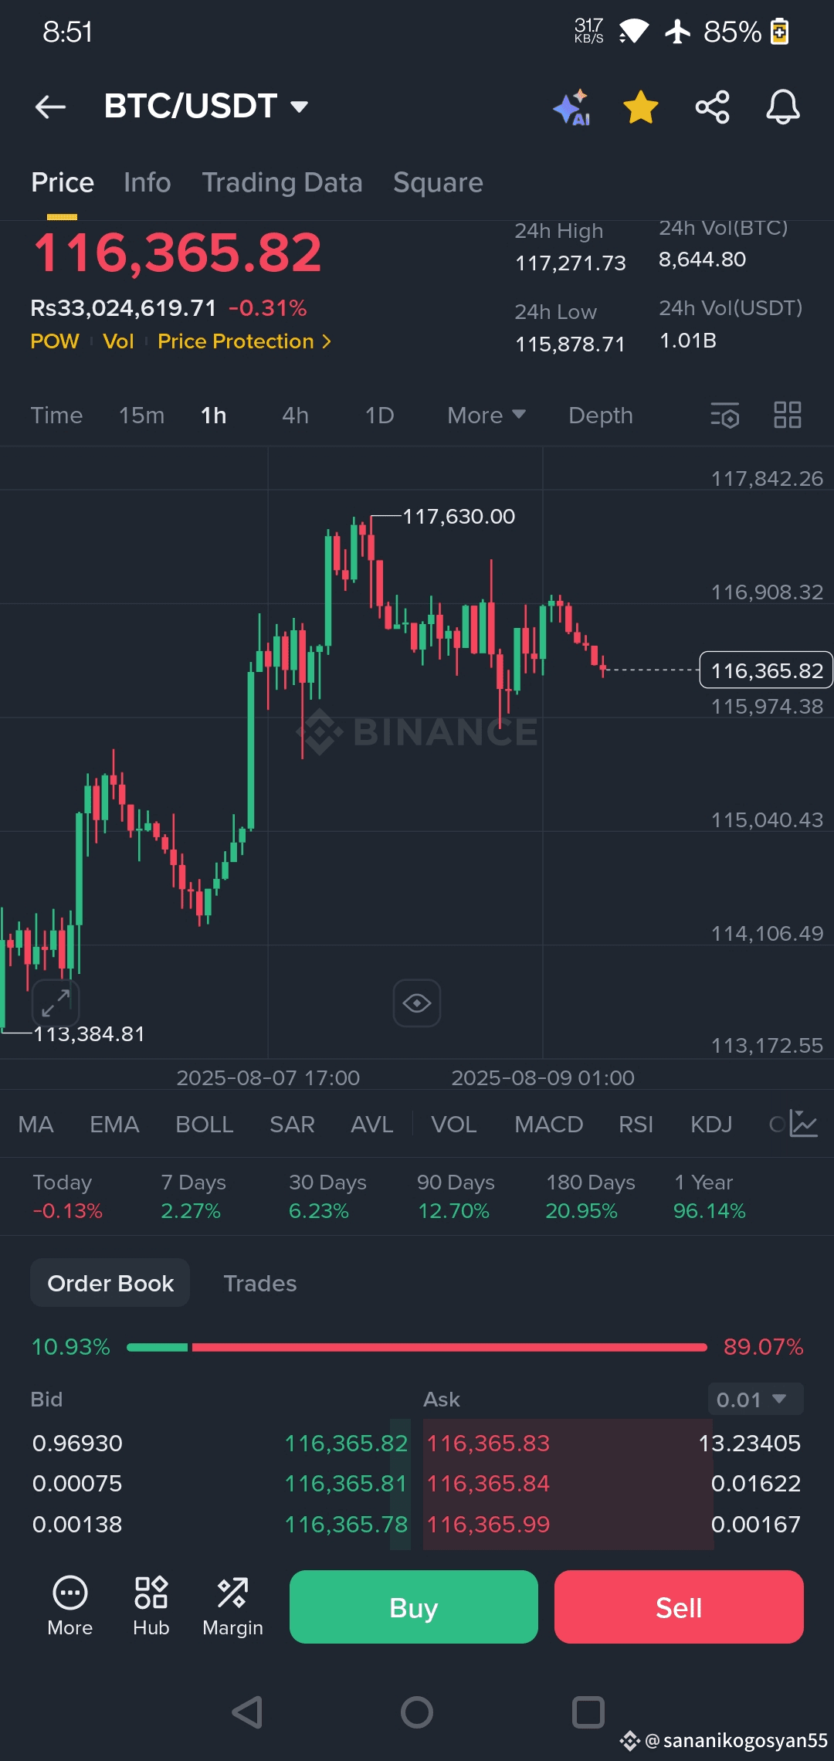
Task: Tap the bid/ask ratio bar
Action: click(x=417, y=1347)
